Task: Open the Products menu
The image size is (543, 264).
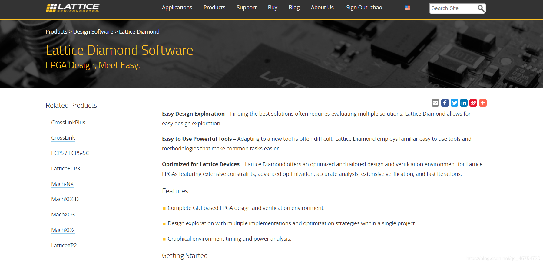Action: 214,8
